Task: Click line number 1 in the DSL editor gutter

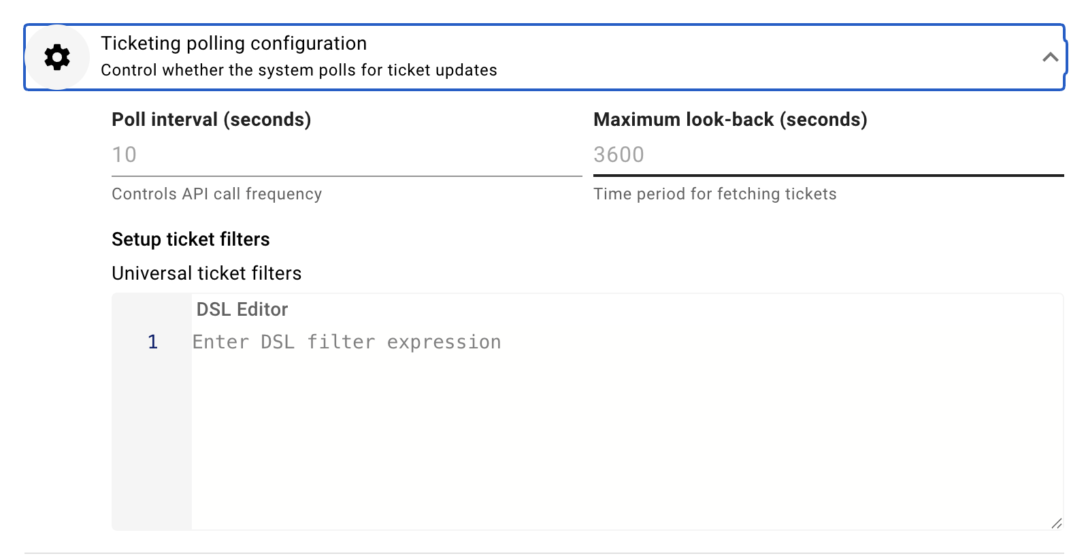Action: click(x=152, y=342)
